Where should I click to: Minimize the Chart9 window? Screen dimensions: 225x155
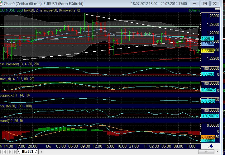tap(194, 4)
